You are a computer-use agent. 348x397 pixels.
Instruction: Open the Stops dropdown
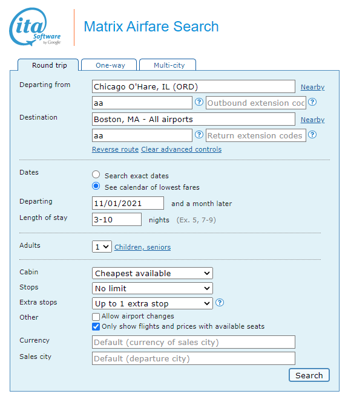[x=153, y=288]
